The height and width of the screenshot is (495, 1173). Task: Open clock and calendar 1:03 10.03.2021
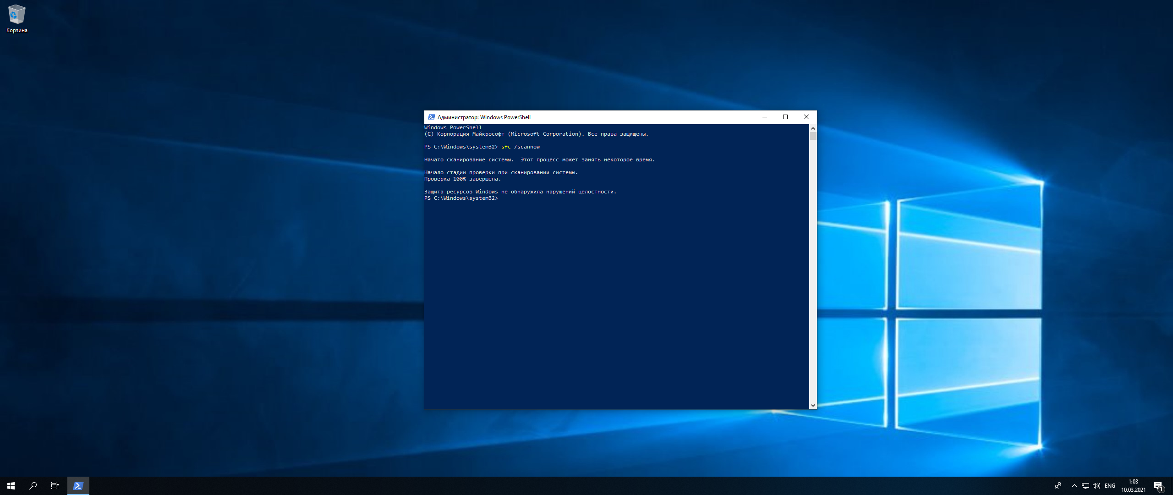(x=1133, y=486)
